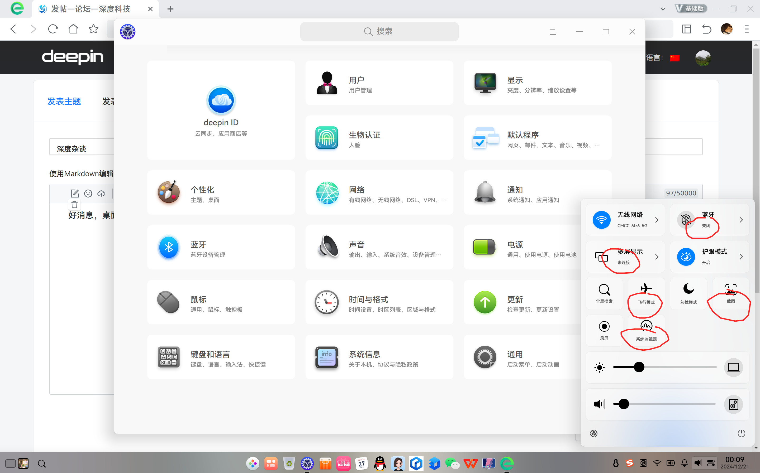Toggle 飞行模式 airplane mode

(646, 293)
